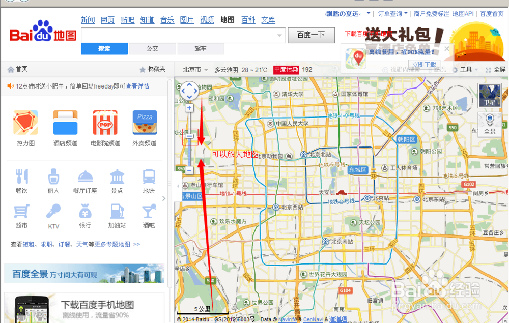Open the 工具 tools gear menu
The image size is (509, 323).
pyautogui.click(x=465, y=70)
